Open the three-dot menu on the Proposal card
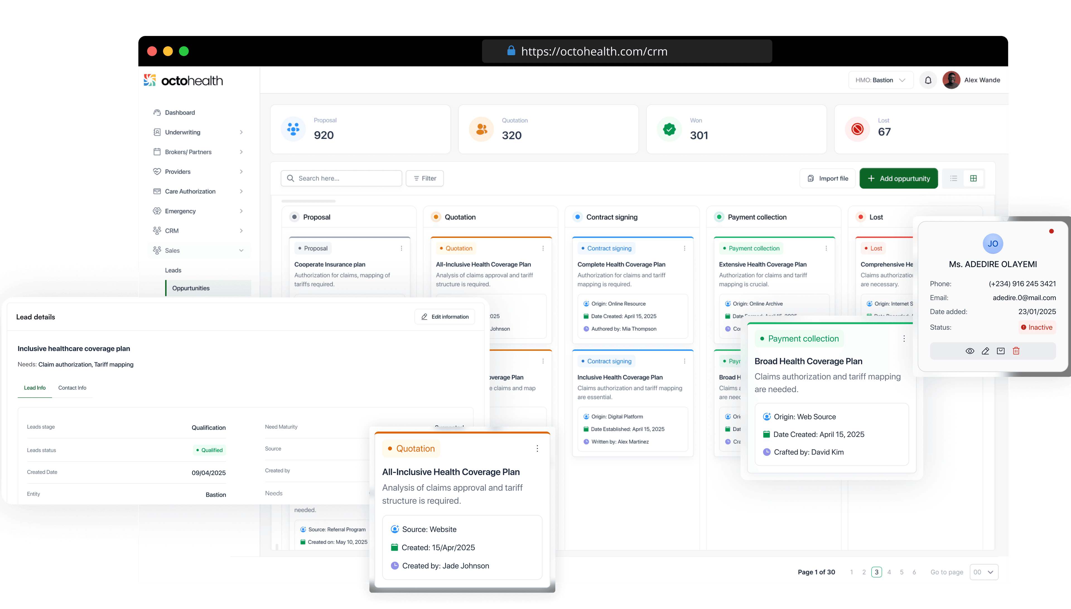 pyautogui.click(x=401, y=248)
